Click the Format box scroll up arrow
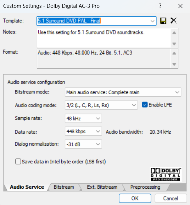The width and height of the screenshot is (190, 205). 174,53
